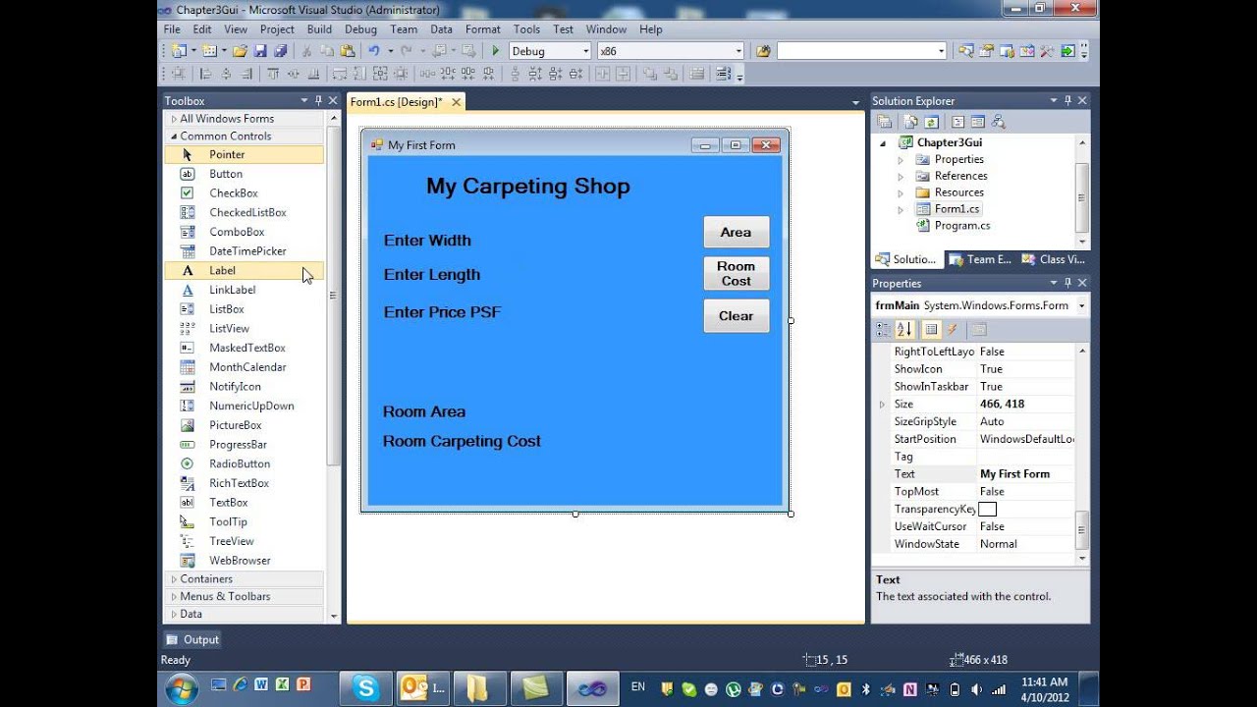Viewport: 1257px width, 707px height.
Task: Click the Save All toolbar icon
Action: [x=280, y=51]
